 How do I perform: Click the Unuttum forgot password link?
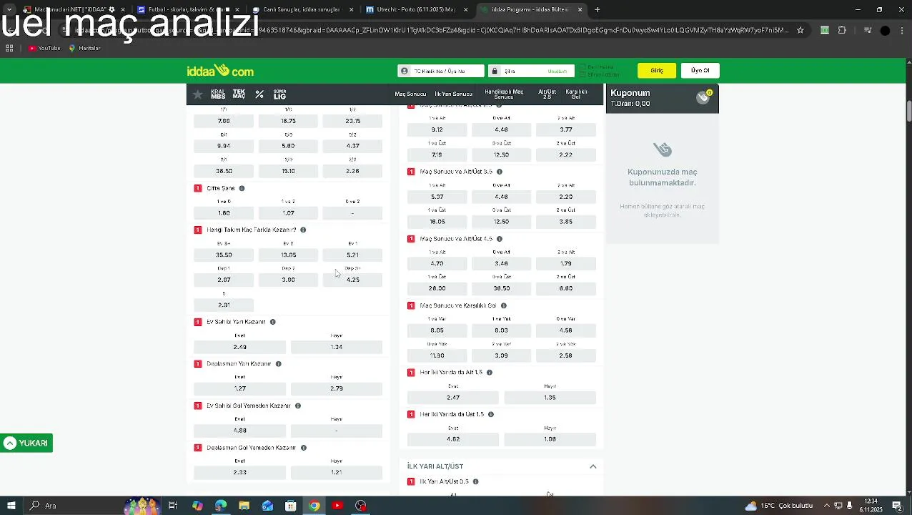click(557, 72)
